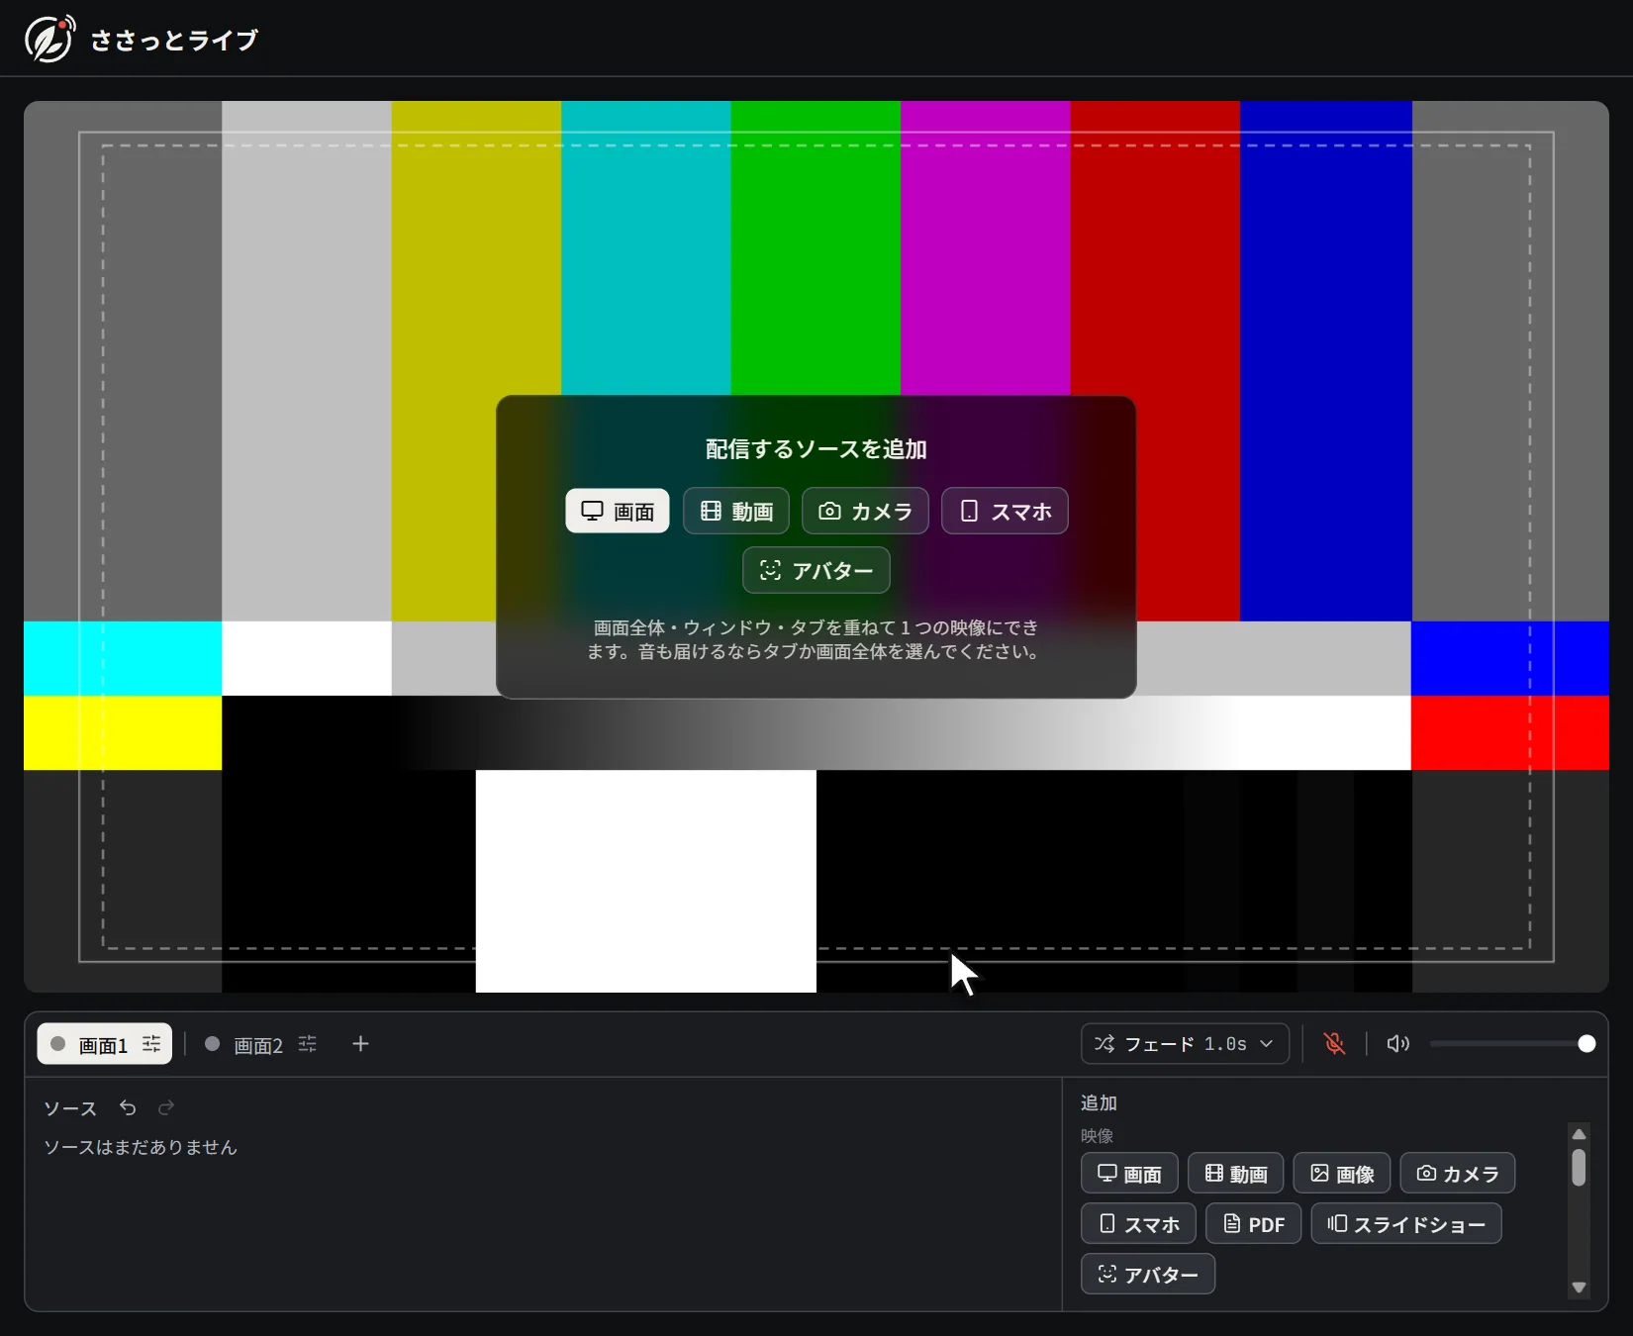Add 動画 source from center dialog
Screen dimensions: 1633x1336
736,511
